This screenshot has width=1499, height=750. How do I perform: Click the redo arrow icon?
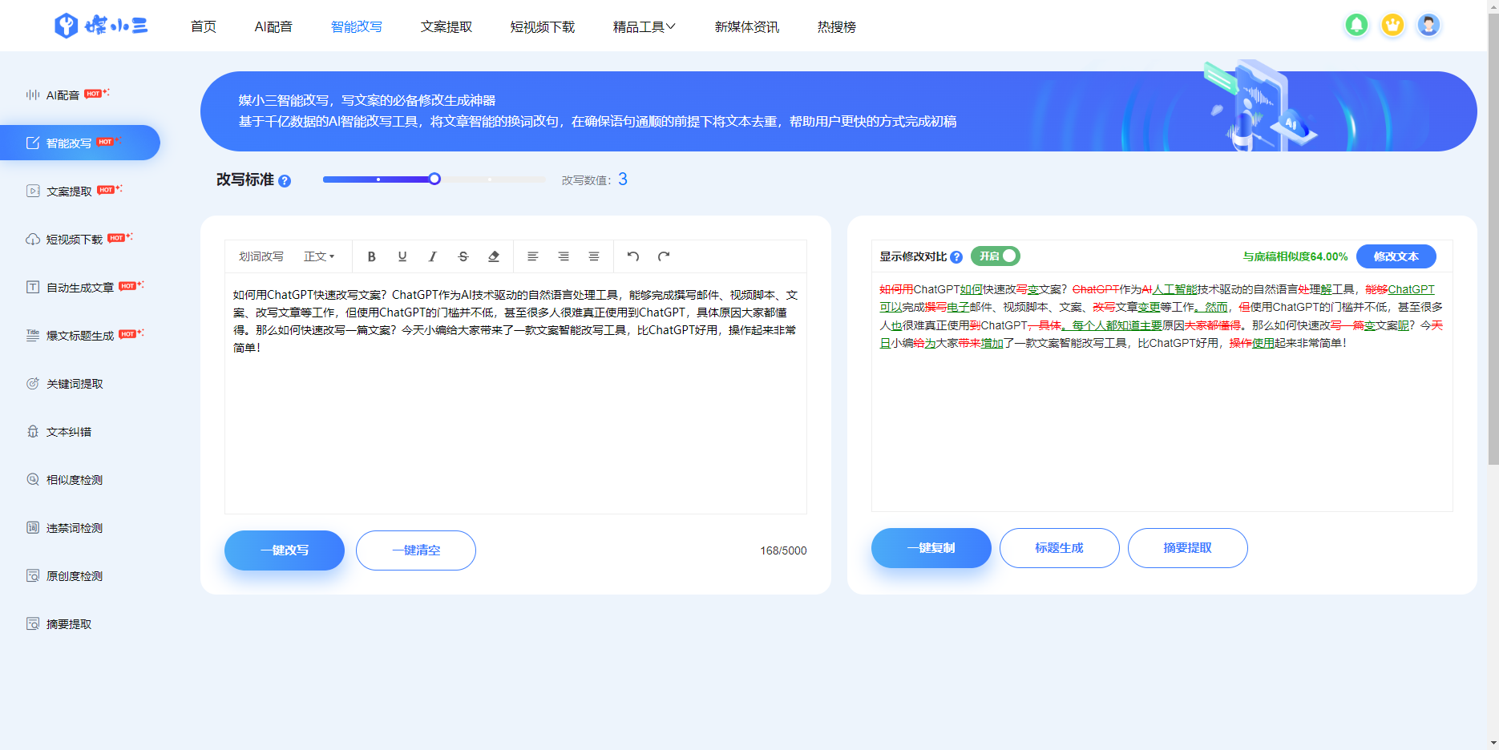[x=664, y=256]
